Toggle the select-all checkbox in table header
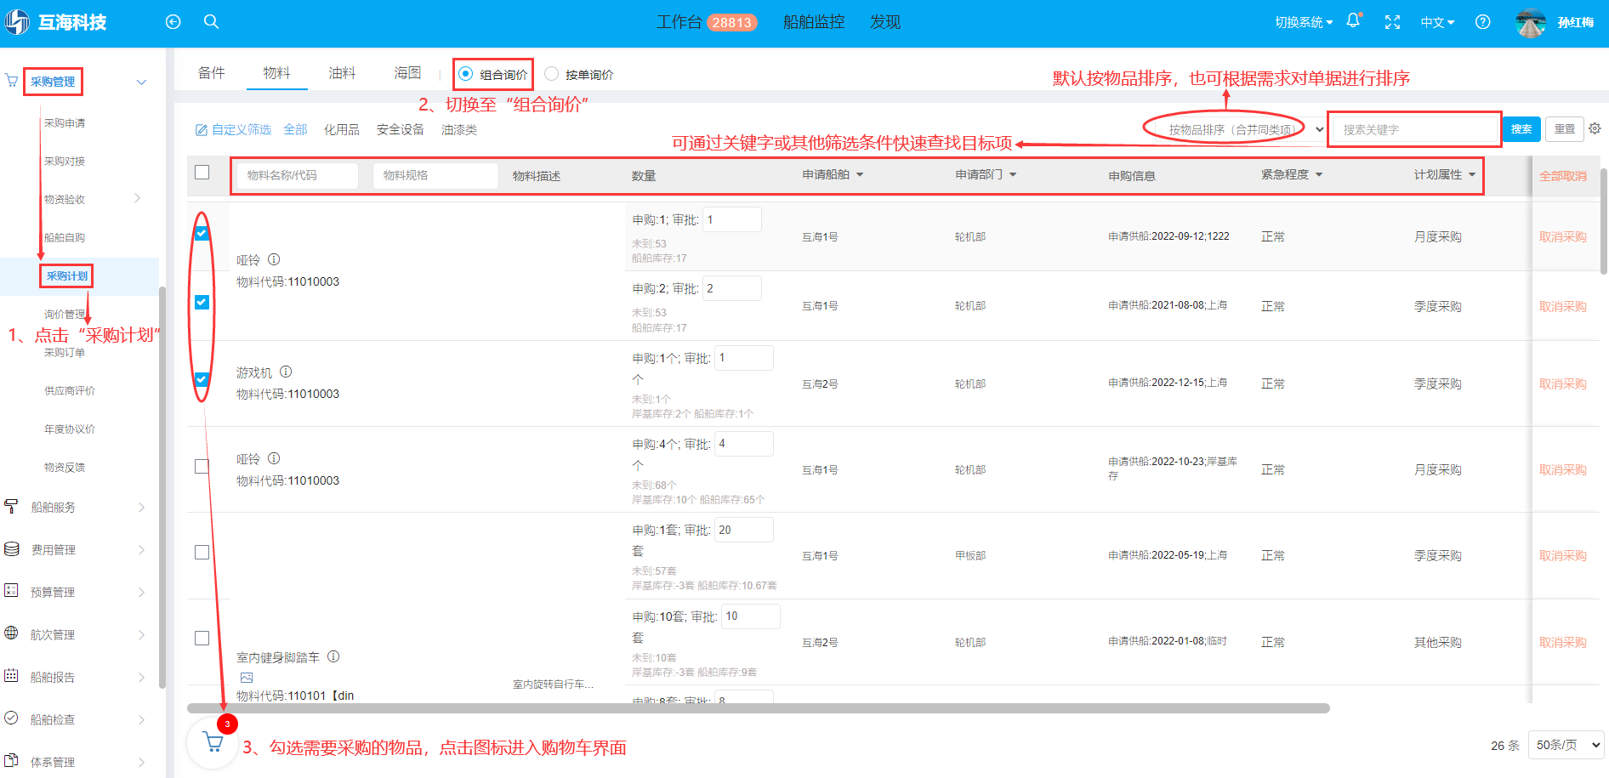Viewport: 1609px width, 778px height. click(202, 172)
